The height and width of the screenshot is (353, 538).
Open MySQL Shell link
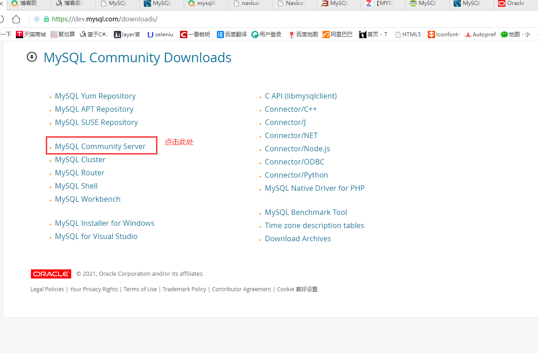(76, 186)
